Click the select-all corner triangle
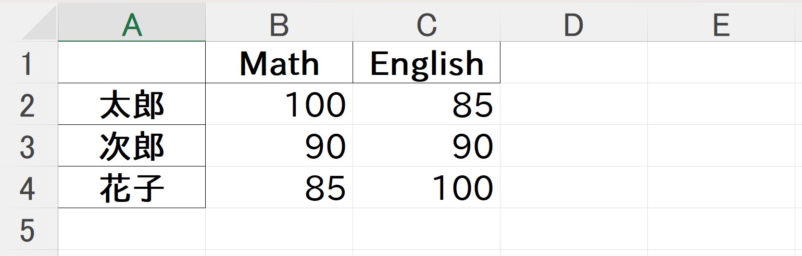The width and height of the screenshot is (802, 256). pos(40,24)
